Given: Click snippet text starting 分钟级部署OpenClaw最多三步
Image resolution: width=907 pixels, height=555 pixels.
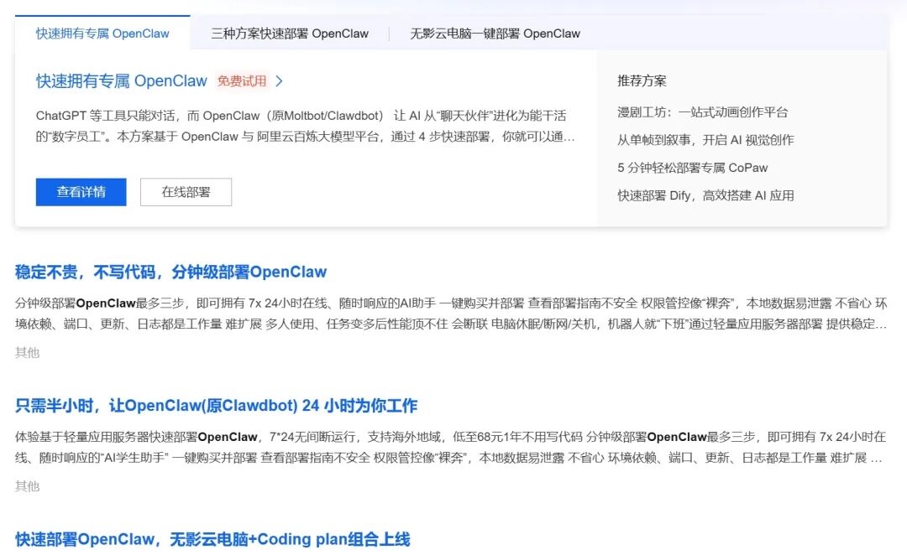Looking at the screenshot, I should [451, 313].
